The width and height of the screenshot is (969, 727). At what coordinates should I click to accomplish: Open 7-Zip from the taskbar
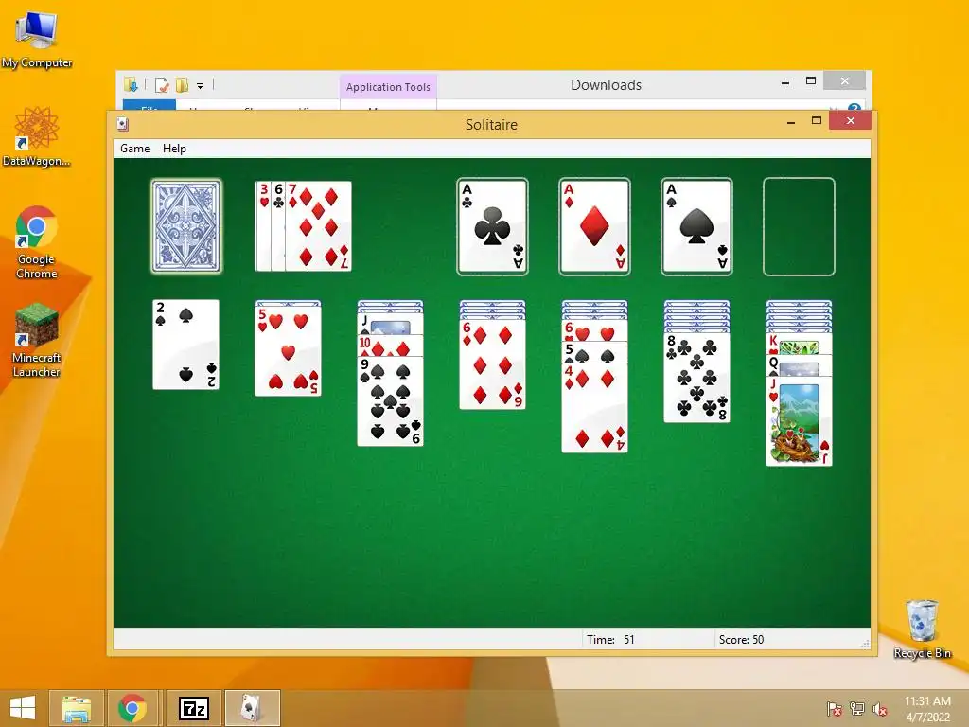click(x=193, y=708)
